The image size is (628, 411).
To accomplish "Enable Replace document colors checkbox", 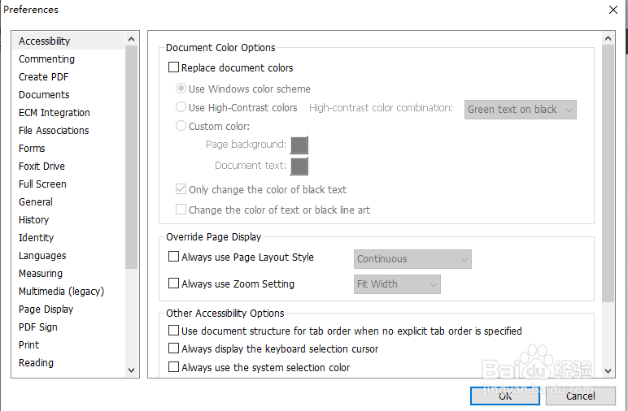I will click(173, 68).
